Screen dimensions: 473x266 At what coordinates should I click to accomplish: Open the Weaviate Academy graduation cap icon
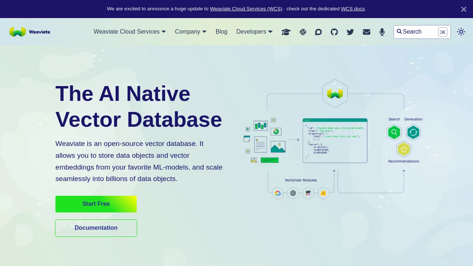(286, 32)
